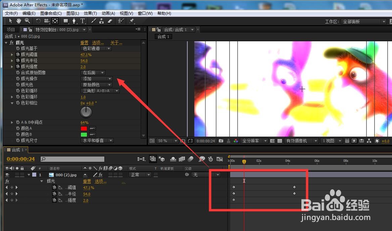
Task: Click the Reset Exposure aperture icon
Action: point(377,141)
